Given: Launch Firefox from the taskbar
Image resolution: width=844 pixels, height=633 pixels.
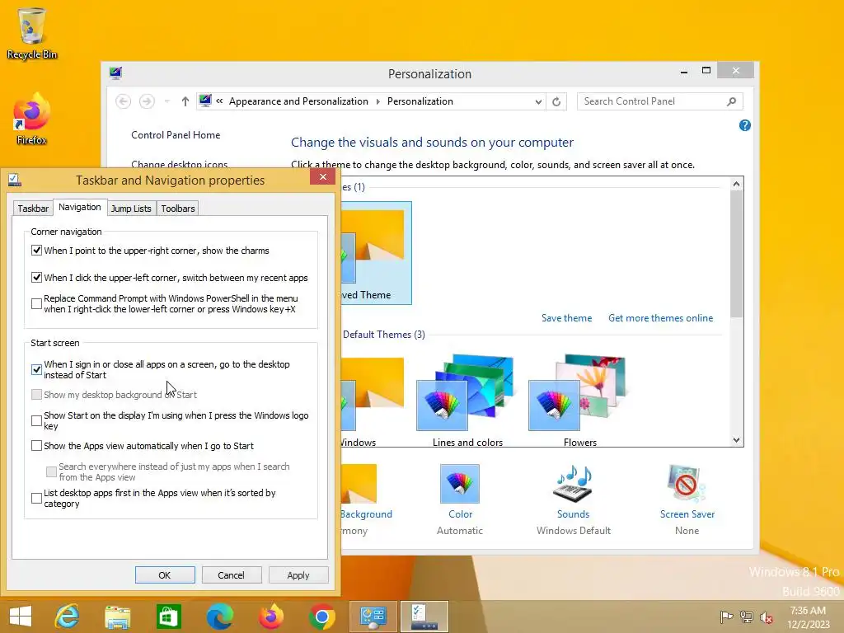Looking at the screenshot, I should pyautogui.click(x=270, y=617).
